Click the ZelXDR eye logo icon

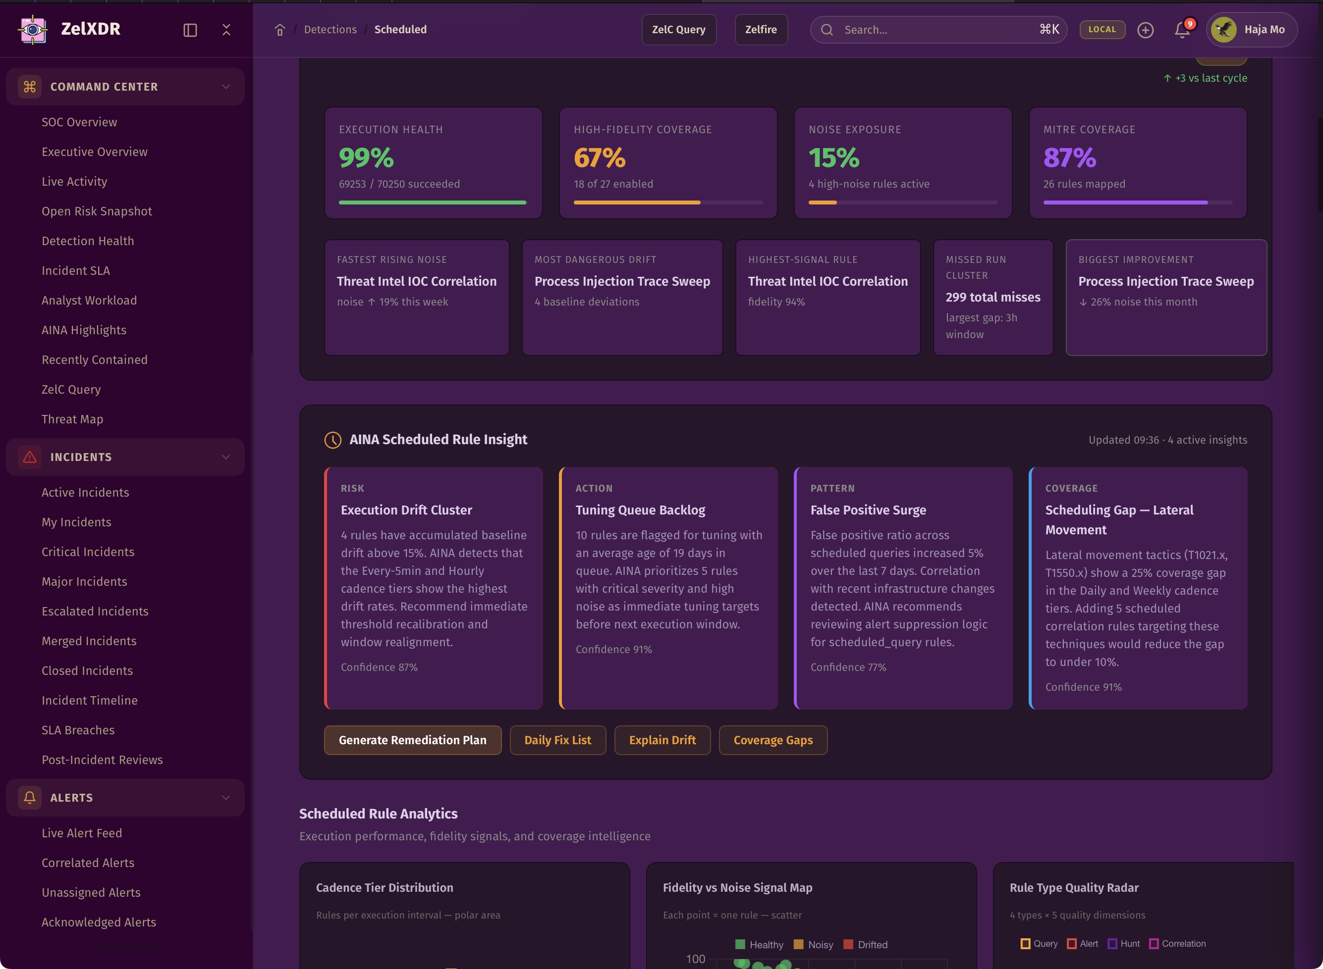click(x=33, y=29)
